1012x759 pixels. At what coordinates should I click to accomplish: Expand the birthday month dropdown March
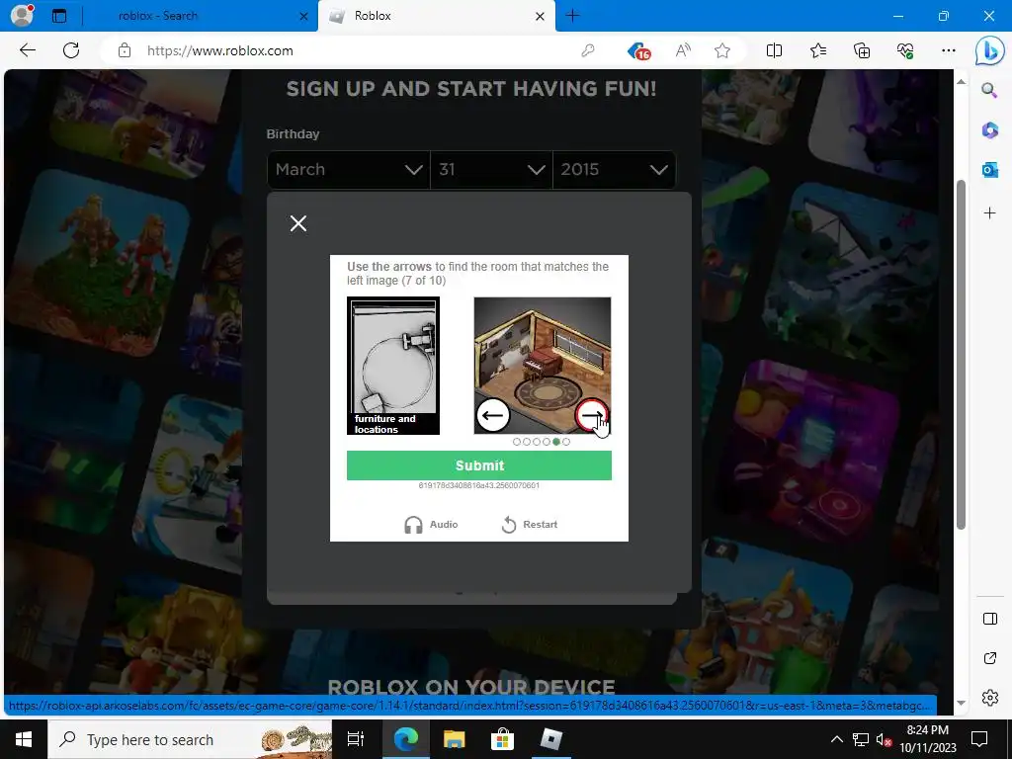(349, 170)
